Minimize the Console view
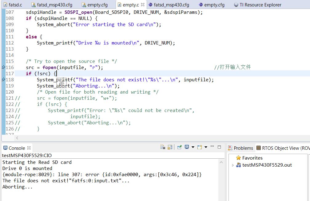Image resolution: width=310 pixels, height=201 pixels. (x=212, y=147)
